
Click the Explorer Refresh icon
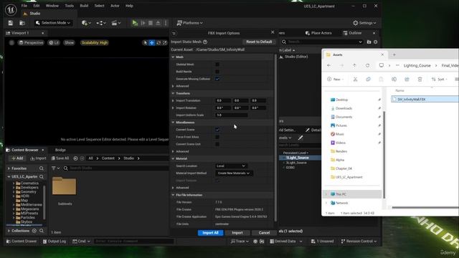(367, 65)
